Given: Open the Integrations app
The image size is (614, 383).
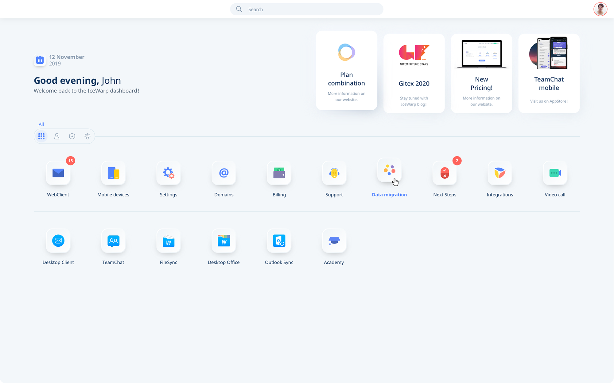Looking at the screenshot, I should tap(500, 173).
